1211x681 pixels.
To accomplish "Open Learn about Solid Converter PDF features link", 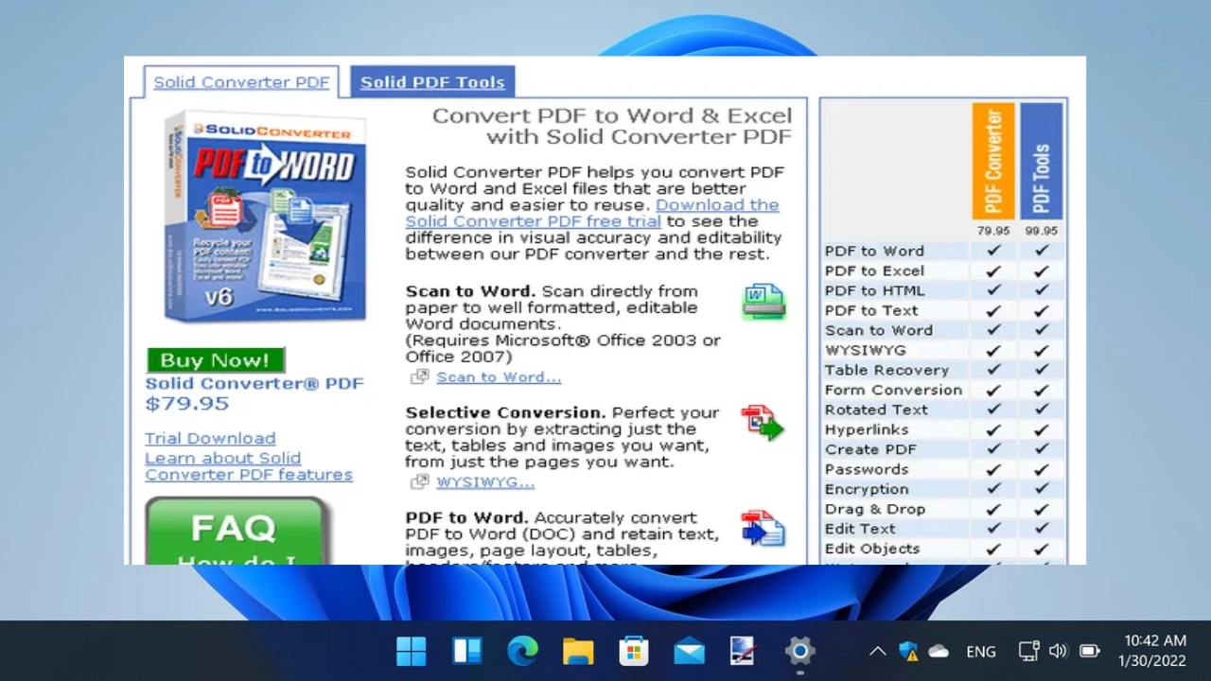I will [x=249, y=466].
